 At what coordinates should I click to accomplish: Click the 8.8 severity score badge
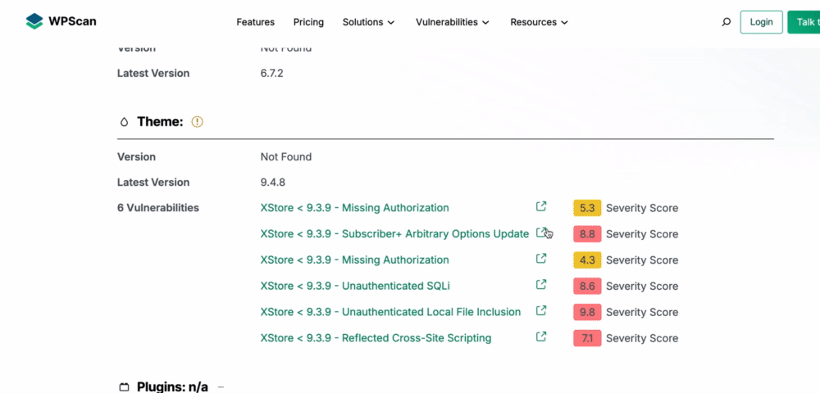coord(587,234)
